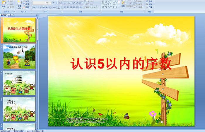The height and width of the screenshot is (132, 205).
Task: Click the Reset slide icon
Action: (24, 4)
